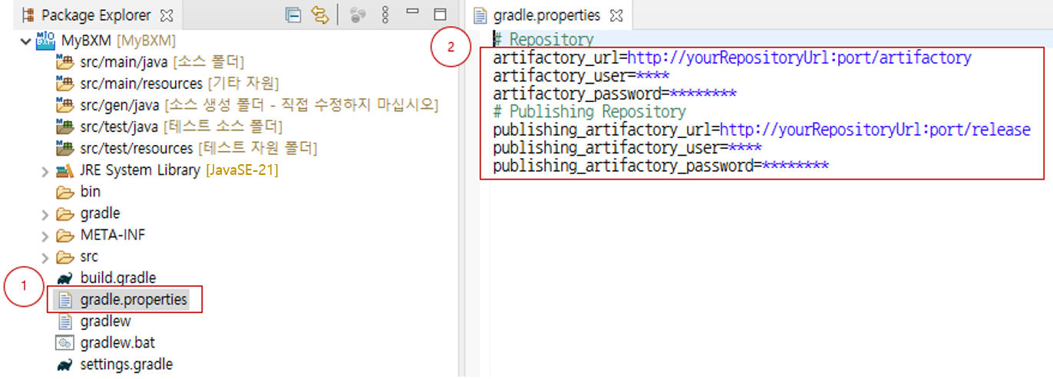The image size is (1053, 379).
Task: Click the gradle.properties file icon in tree
Action: (x=65, y=299)
